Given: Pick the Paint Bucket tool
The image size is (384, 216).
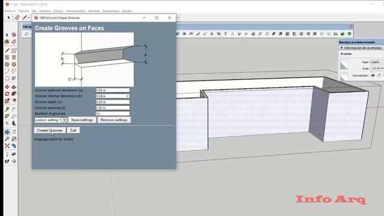Looking at the screenshot, I should pyautogui.click(x=7, y=42).
